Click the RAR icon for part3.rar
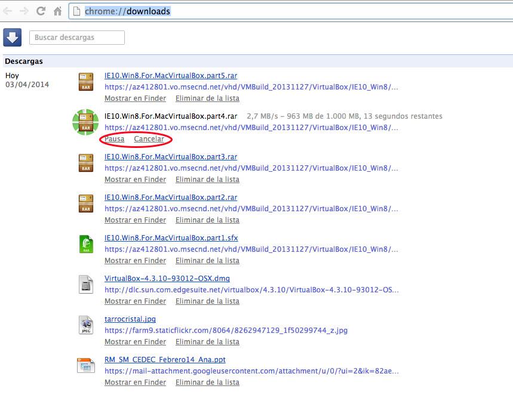513x395 pixels. (x=86, y=162)
